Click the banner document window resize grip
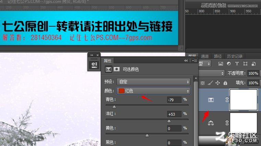Viewport: 261px width, 146px height. tap(181, 48)
